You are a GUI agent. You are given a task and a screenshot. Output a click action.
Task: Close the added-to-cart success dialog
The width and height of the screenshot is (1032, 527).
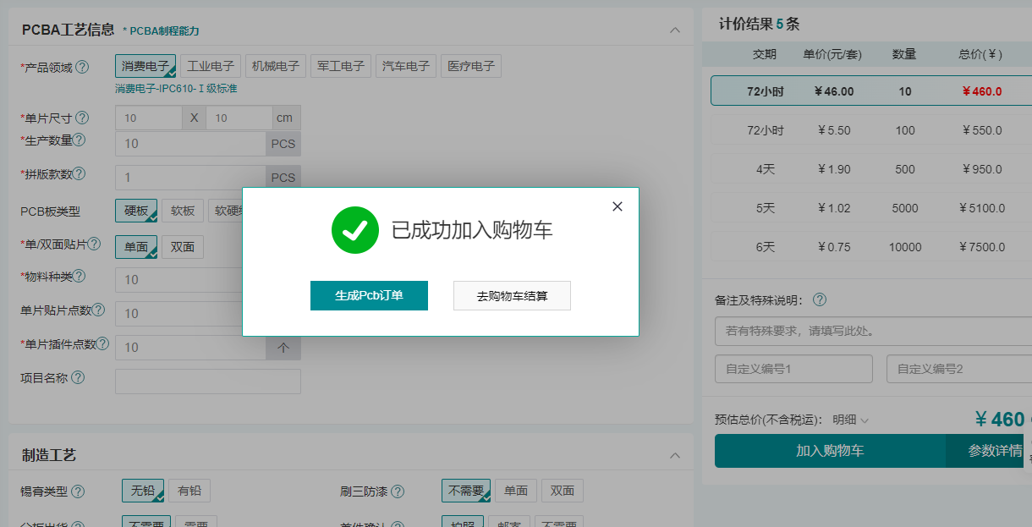coord(618,206)
